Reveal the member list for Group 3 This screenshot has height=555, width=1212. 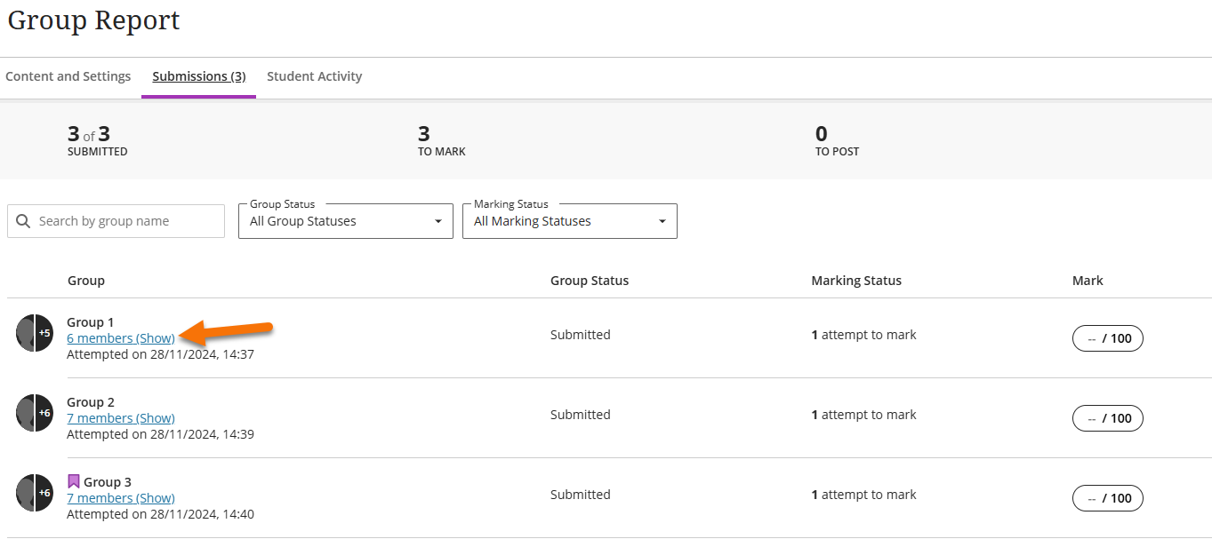point(121,497)
